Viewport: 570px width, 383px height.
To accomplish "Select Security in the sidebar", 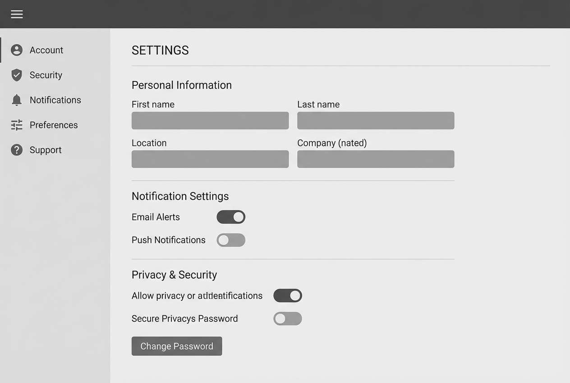I will click(46, 75).
